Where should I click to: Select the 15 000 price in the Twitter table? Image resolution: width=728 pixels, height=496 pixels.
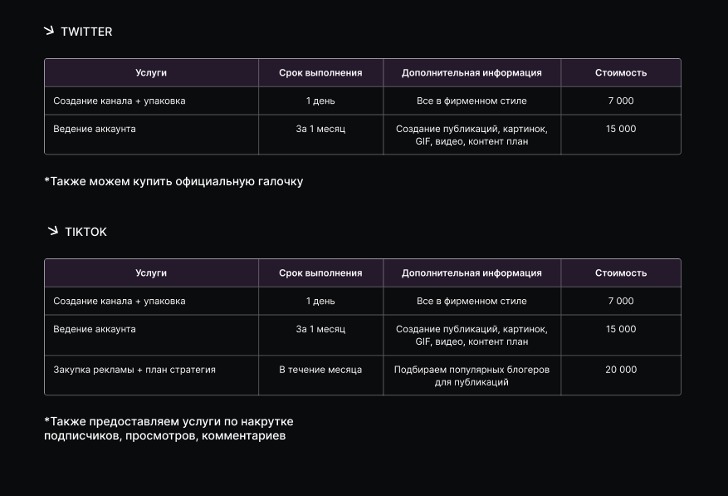620,130
